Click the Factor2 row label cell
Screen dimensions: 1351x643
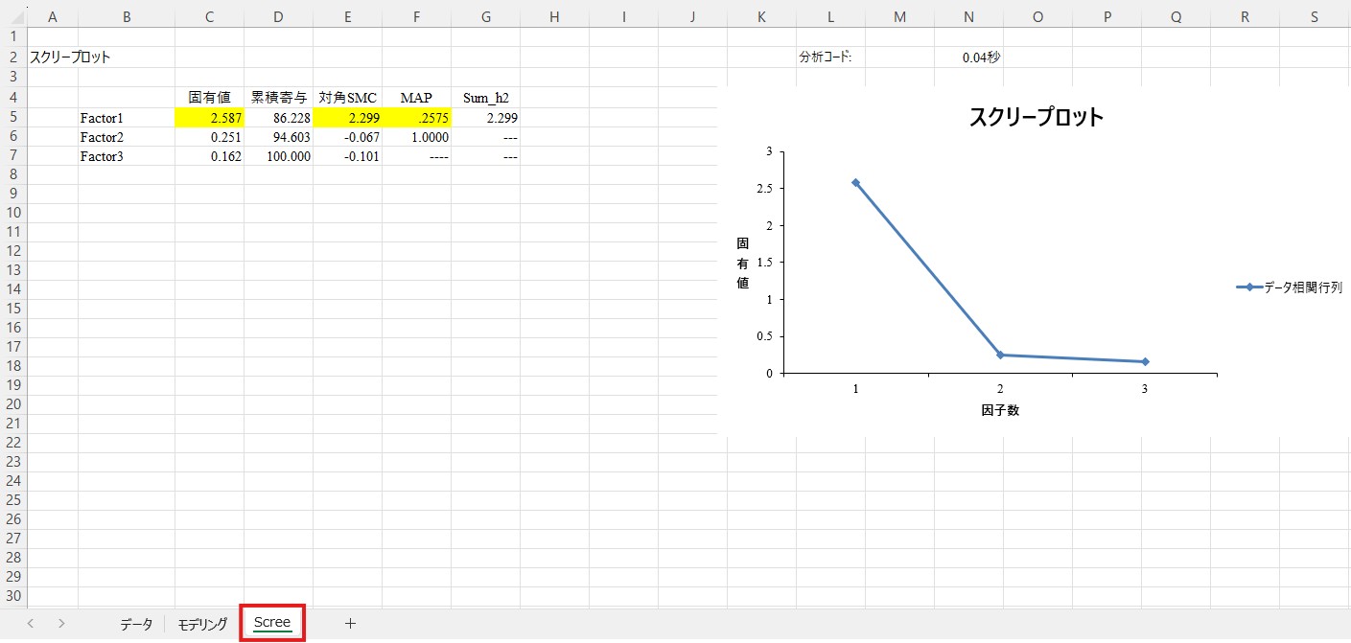pyautogui.click(x=126, y=137)
